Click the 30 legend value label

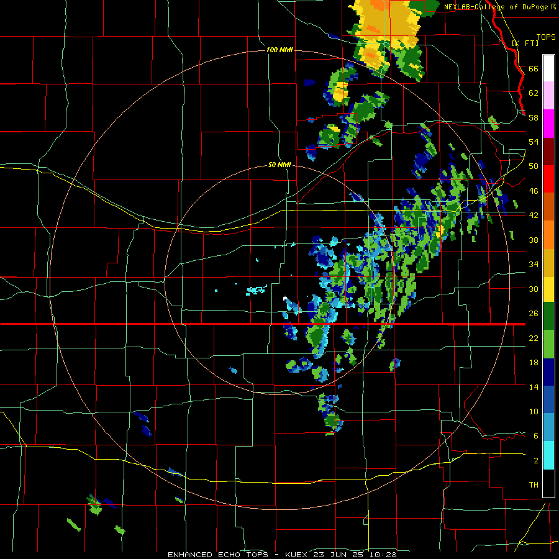coord(534,289)
